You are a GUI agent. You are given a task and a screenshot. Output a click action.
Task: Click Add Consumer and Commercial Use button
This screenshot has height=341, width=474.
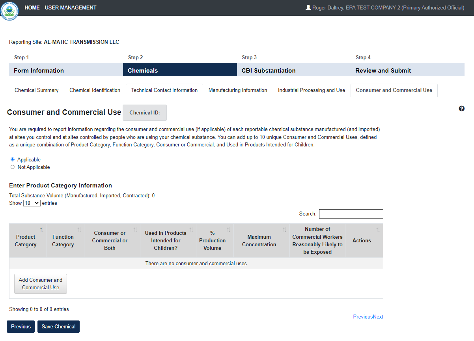41,284
